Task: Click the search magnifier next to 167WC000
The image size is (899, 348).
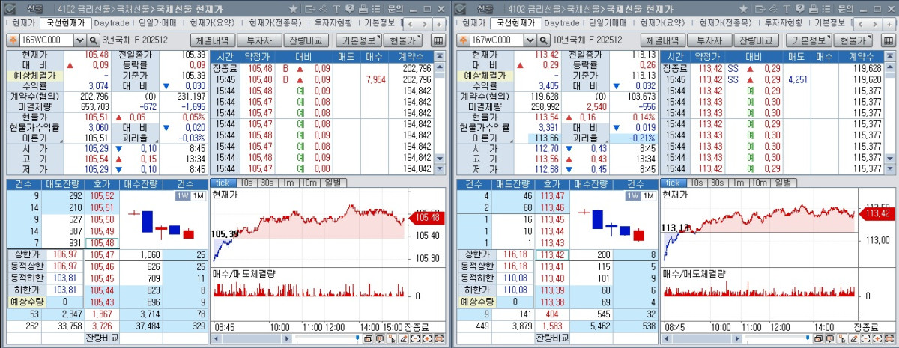Action: [543, 40]
